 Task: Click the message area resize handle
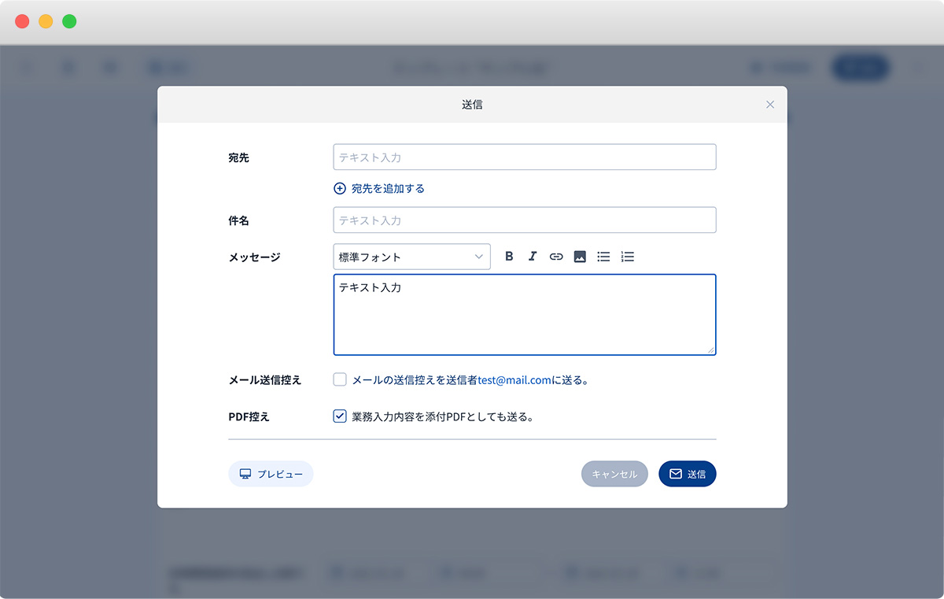point(711,349)
